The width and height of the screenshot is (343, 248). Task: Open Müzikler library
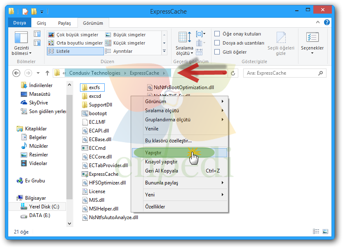pos(34,146)
